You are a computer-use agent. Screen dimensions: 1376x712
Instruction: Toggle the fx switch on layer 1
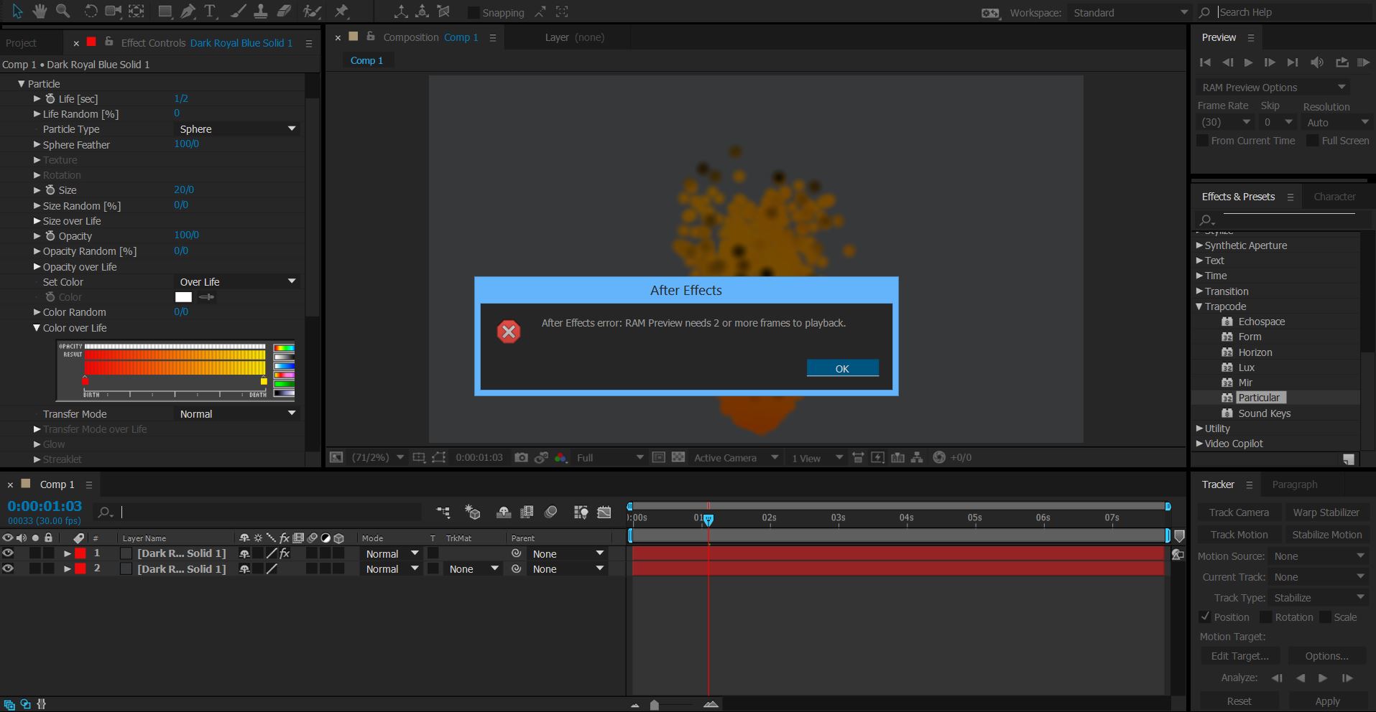[285, 553]
